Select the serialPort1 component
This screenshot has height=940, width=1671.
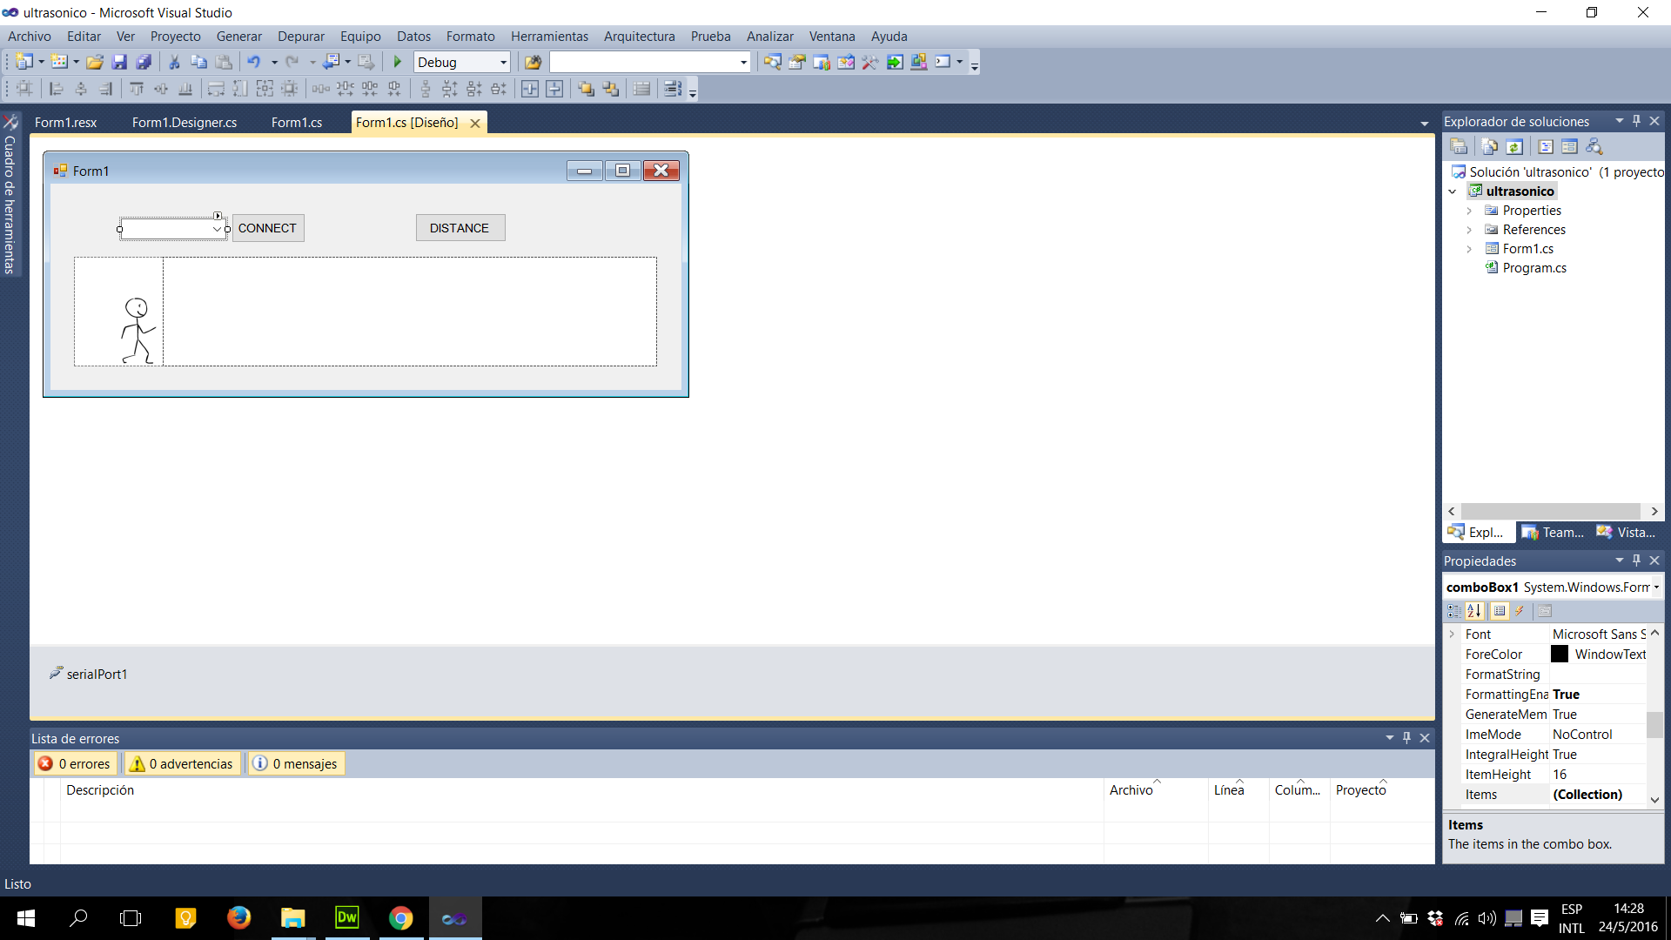coord(88,674)
